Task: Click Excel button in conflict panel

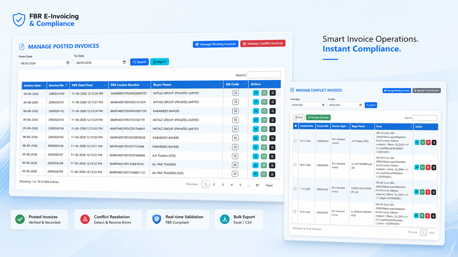Action: [x=299, y=117]
